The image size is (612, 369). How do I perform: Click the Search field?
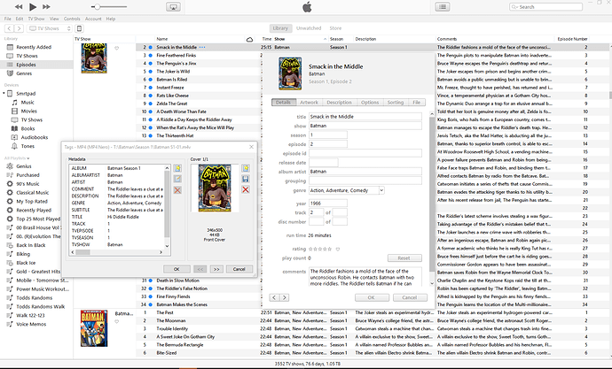545,6
